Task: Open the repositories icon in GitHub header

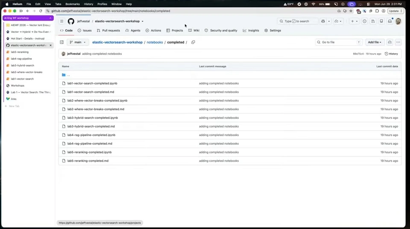Action: click(381, 21)
